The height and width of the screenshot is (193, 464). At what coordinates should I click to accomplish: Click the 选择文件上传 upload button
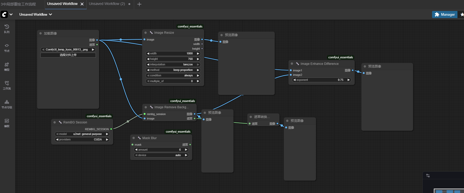pos(68,55)
